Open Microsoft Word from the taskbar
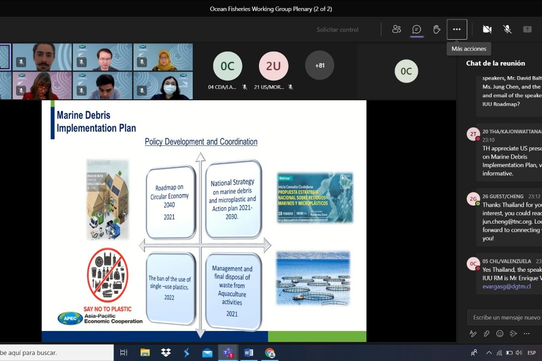This screenshot has width=542, height=361. pos(248,352)
